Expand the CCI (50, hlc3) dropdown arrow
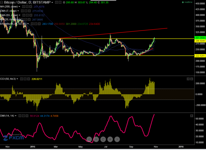This screenshot has height=150, width=206. coord(17,79)
